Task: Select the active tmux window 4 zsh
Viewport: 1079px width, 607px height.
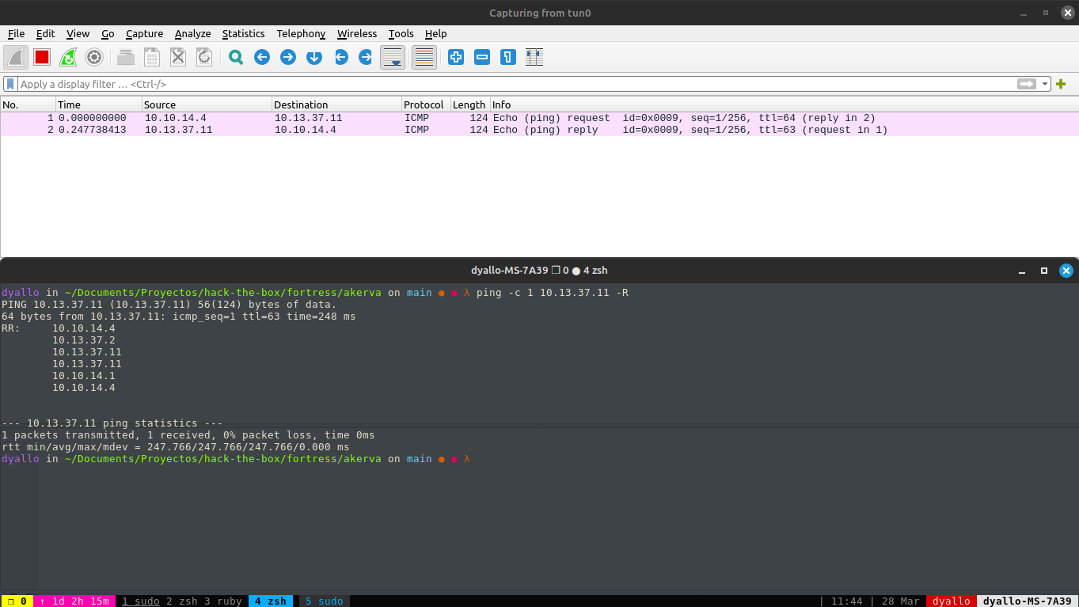Action: point(271,601)
